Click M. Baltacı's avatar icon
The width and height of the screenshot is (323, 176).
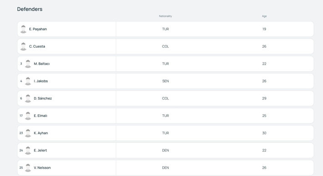pos(28,64)
